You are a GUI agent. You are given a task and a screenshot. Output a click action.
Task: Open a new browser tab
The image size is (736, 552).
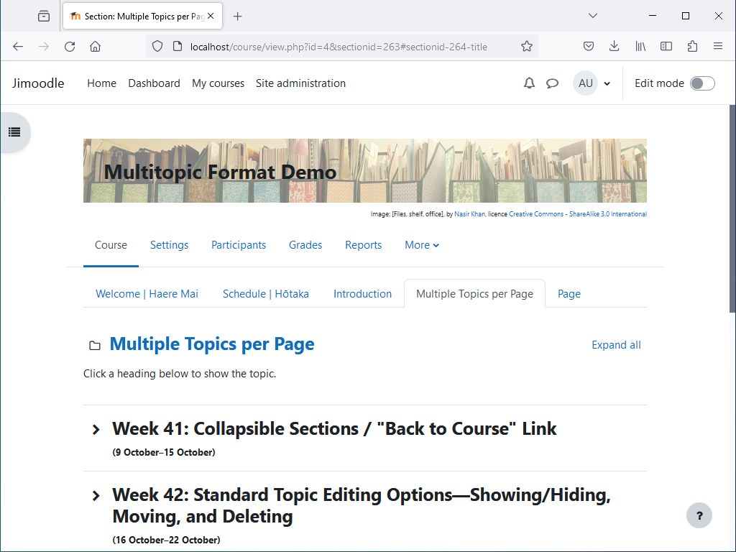pos(237,17)
